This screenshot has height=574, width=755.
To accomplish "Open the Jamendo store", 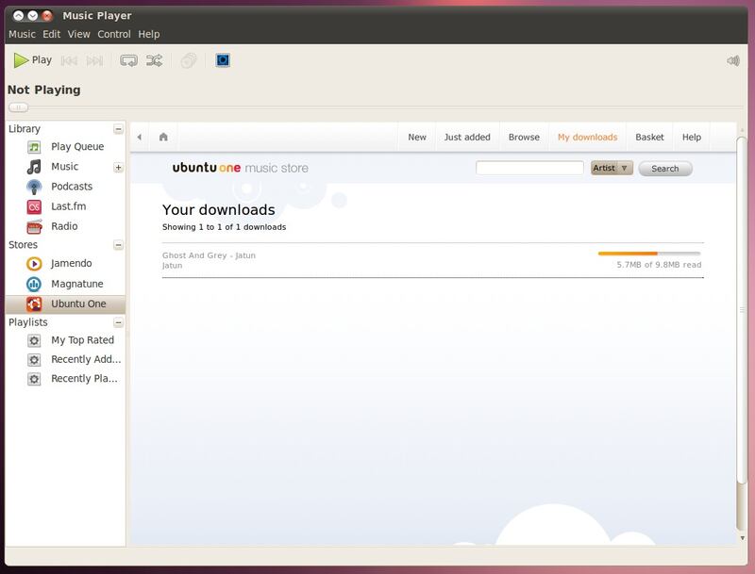I will click(72, 264).
